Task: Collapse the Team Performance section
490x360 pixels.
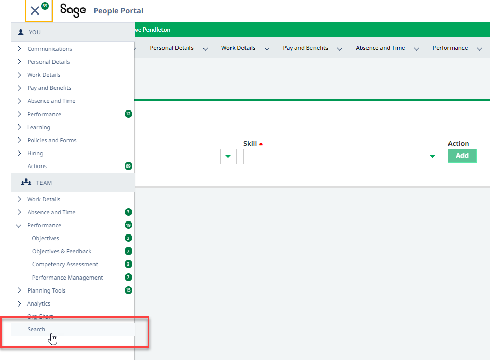Action: tap(19, 226)
